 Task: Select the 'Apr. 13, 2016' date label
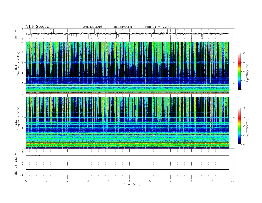click(92, 27)
